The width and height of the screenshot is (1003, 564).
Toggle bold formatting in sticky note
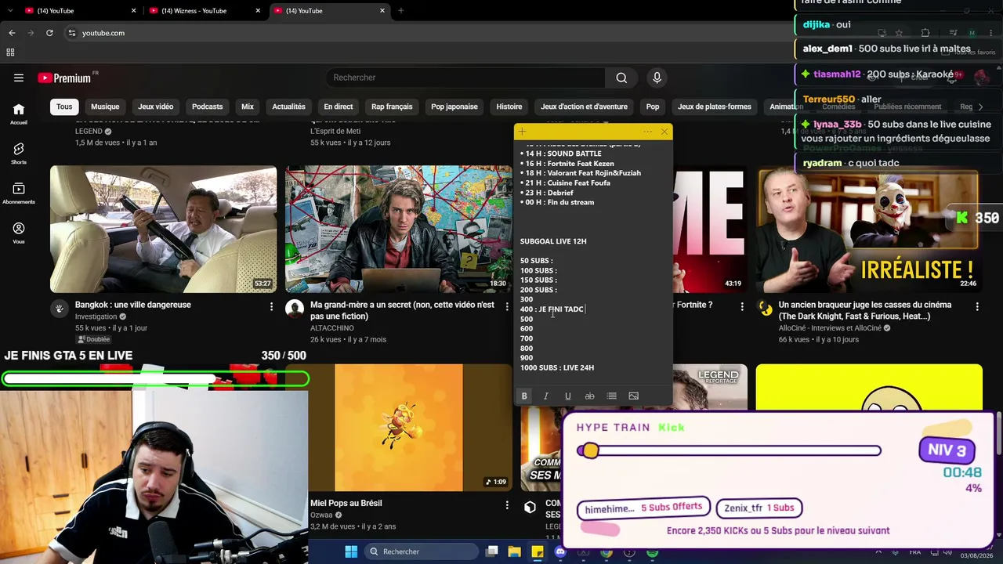[x=524, y=396]
